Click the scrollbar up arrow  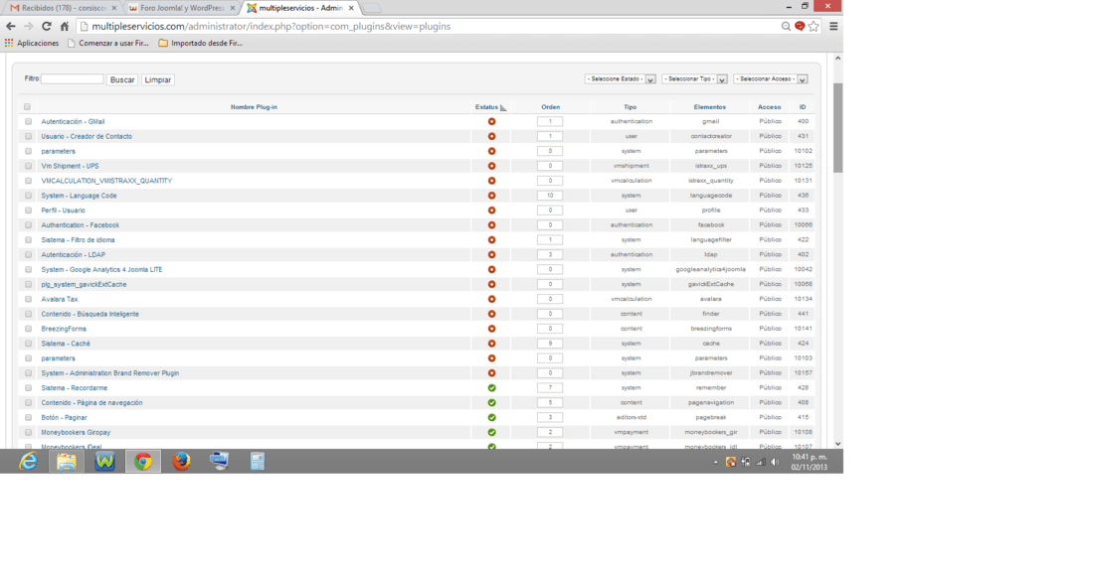click(838, 59)
